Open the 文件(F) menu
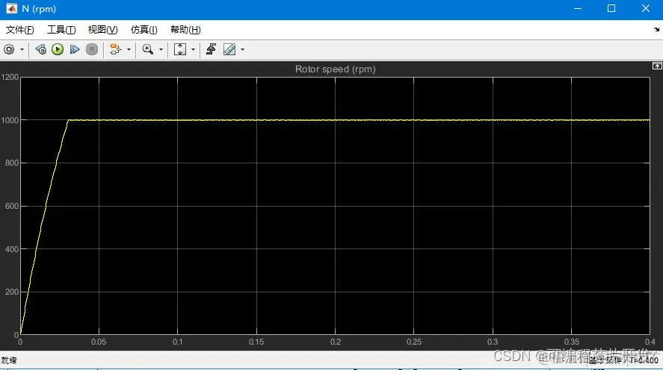663x370 pixels. pyautogui.click(x=20, y=30)
